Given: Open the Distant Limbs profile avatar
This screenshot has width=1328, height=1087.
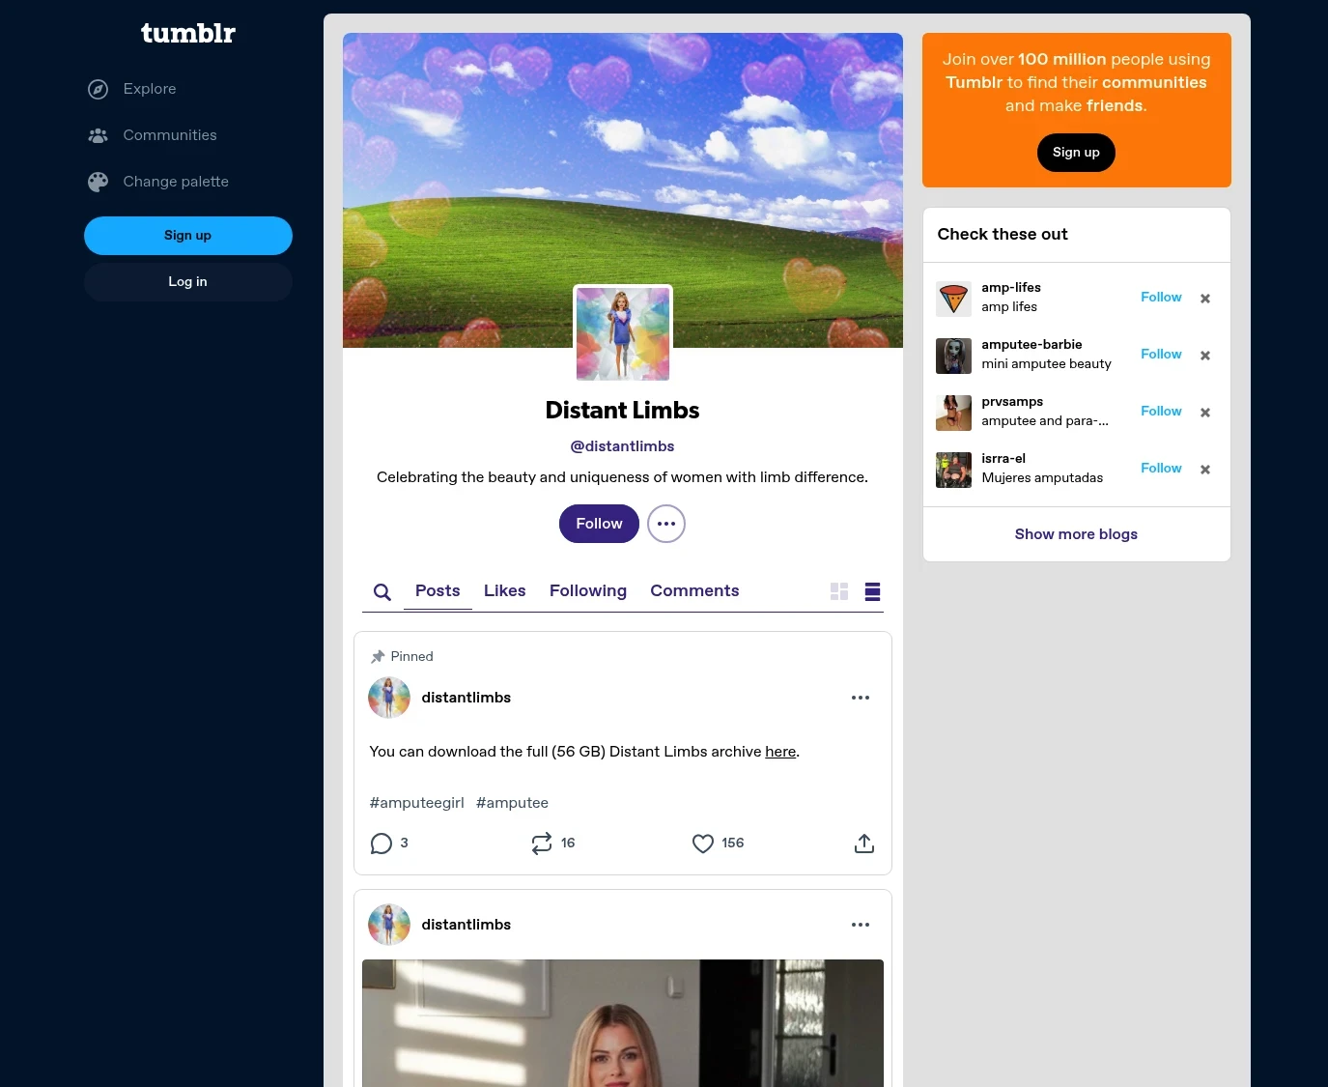Looking at the screenshot, I should point(623,333).
